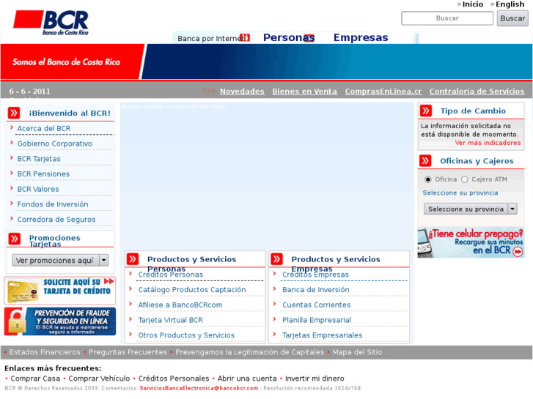
Task: Open the Ver promociones aquí dropdown
Action: click(60, 261)
